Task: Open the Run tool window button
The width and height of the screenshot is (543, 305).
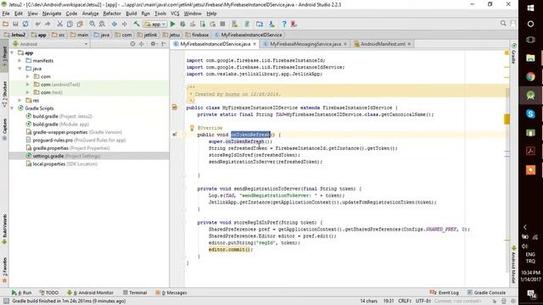Action: pyautogui.click(x=21, y=292)
